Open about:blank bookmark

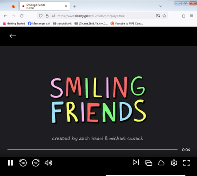tap(62, 24)
